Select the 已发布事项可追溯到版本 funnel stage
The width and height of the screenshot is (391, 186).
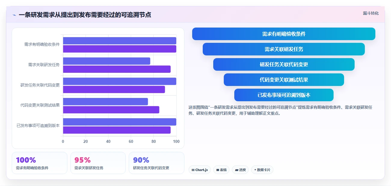(284, 95)
